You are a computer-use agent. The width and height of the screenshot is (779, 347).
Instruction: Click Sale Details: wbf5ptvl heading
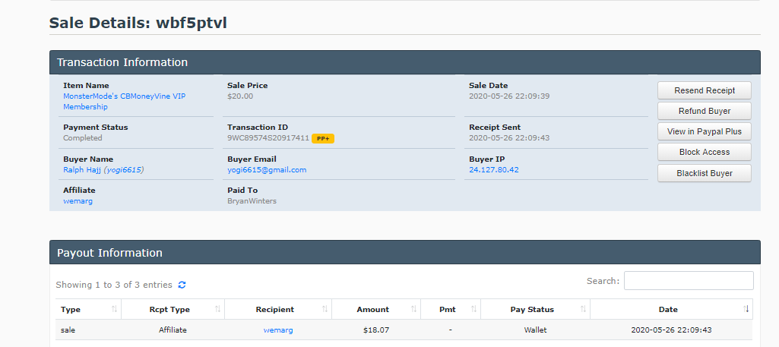[x=138, y=23]
